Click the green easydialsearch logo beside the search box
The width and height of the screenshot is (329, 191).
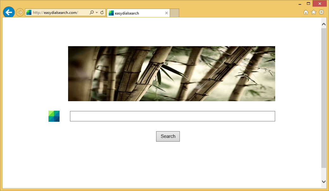point(54,116)
